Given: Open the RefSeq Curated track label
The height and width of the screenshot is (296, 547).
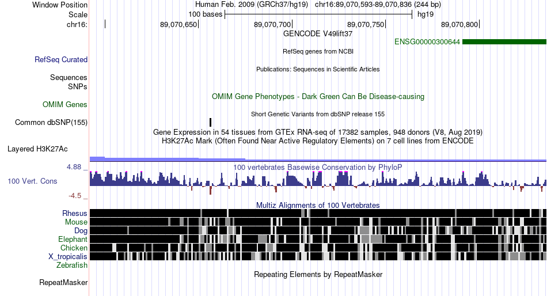Looking at the screenshot, I should coord(61,60).
